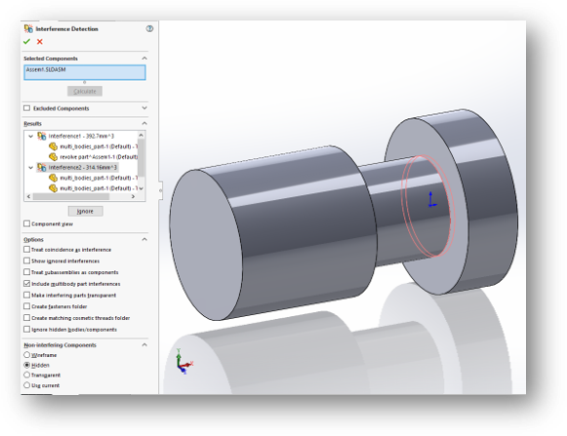Select the Use current radio option

pyautogui.click(x=26, y=385)
